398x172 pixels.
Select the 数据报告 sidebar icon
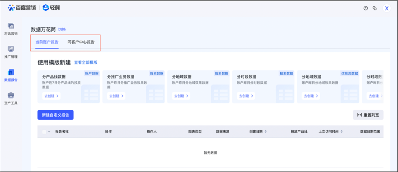point(11,72)
